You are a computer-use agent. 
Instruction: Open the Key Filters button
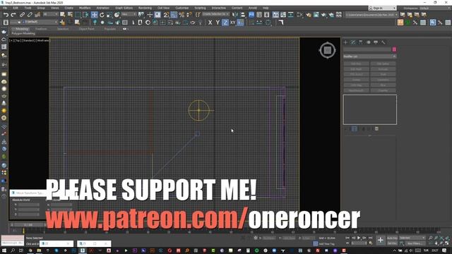(x=415, y=243)
